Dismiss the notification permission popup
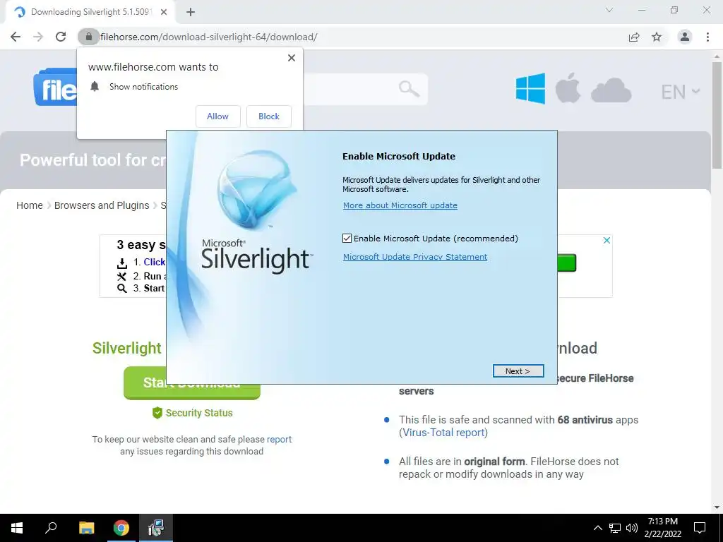 292,58
